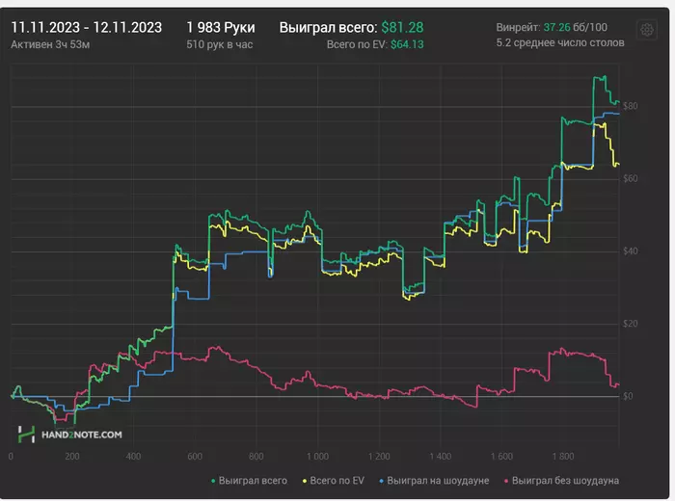Click the $0 baseline axis label
This screenshot has height=501, width=675.
(x=627, y=396)
